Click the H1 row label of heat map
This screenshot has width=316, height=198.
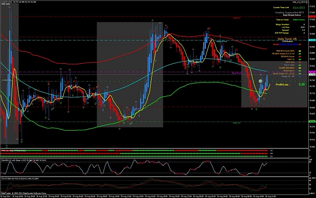click(272, 150)
